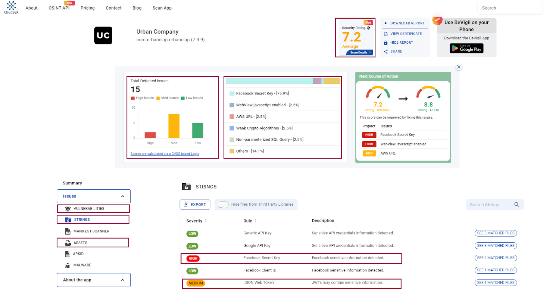The height and width of the screenshot is (289, 543).
Task: Click the Get it on Google Play badge
Action: pos(467,48)
